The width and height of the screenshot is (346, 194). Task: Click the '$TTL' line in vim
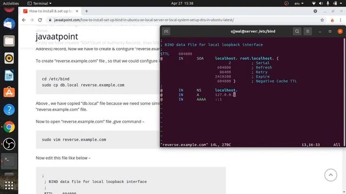tap(176, 54)
